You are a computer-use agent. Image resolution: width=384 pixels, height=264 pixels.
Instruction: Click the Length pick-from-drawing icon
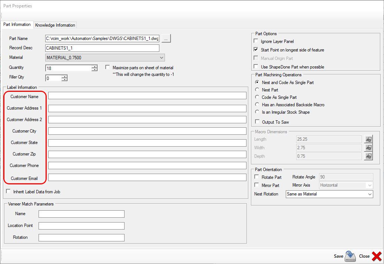368,139
